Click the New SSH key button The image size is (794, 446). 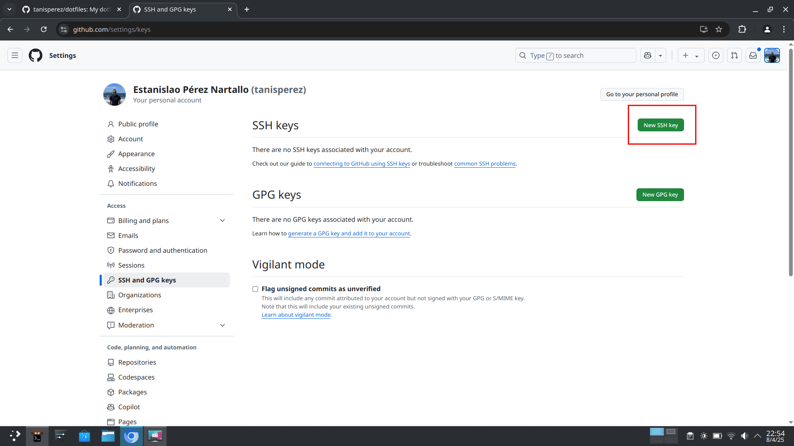(660, 125)
